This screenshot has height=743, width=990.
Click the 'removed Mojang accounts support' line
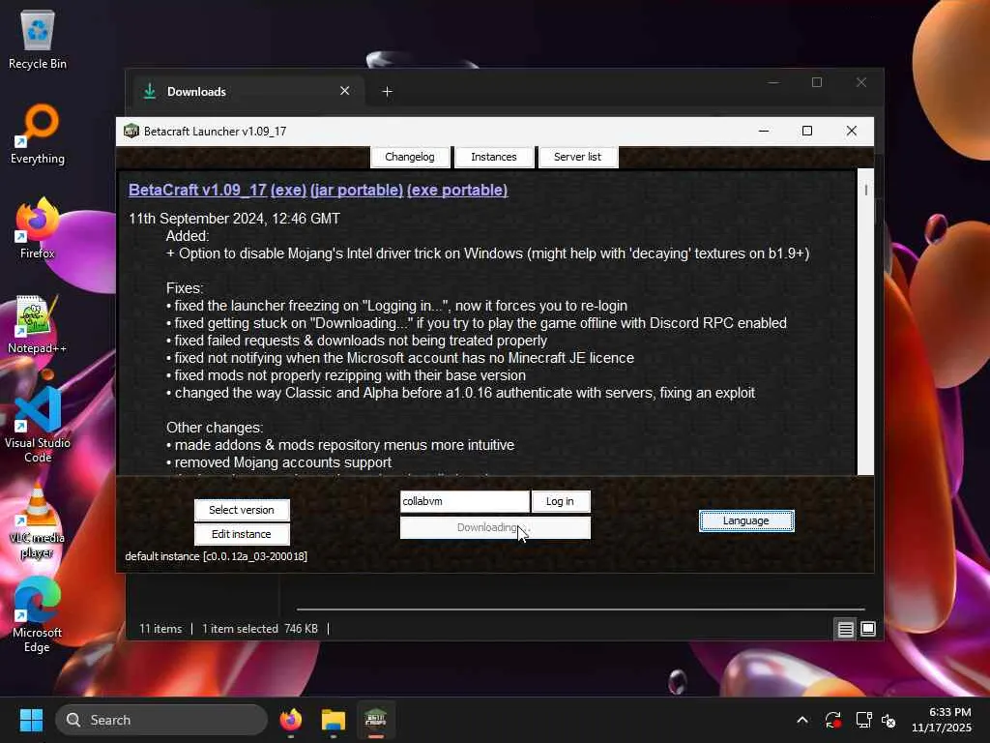[283, 462]
